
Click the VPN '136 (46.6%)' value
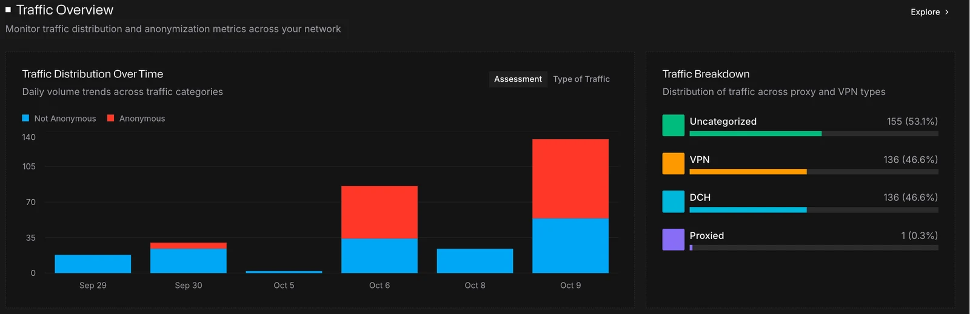911,160
